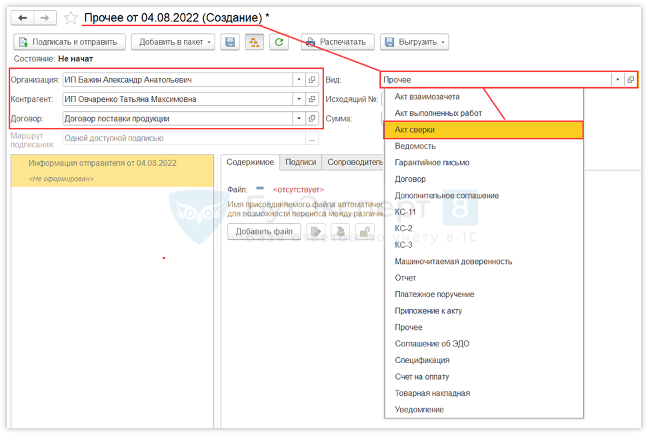Open linked record icon next to Вид field
Viewport: 648px width, 435px height.
[630, 80]
